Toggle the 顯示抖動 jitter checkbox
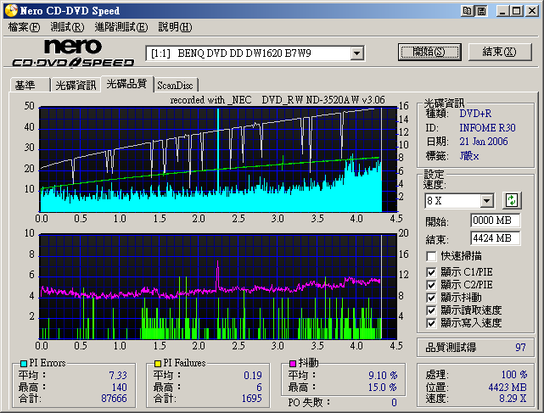This screenshot has width=544, height=413. click(431, 298)
